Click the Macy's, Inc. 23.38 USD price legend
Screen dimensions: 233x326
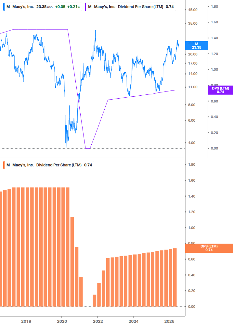[x=43, y=7]
